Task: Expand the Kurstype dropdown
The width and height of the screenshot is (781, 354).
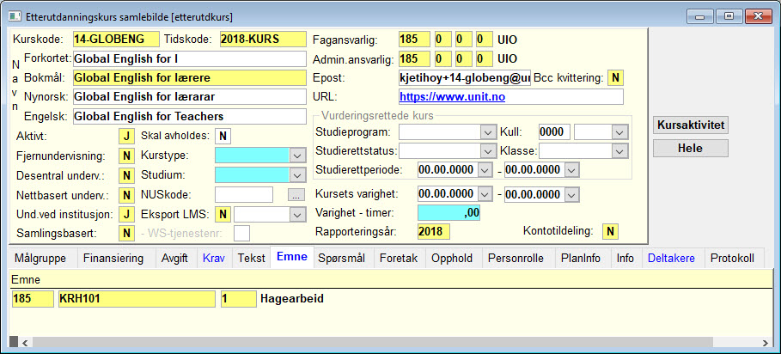Action: pos(297,156)
